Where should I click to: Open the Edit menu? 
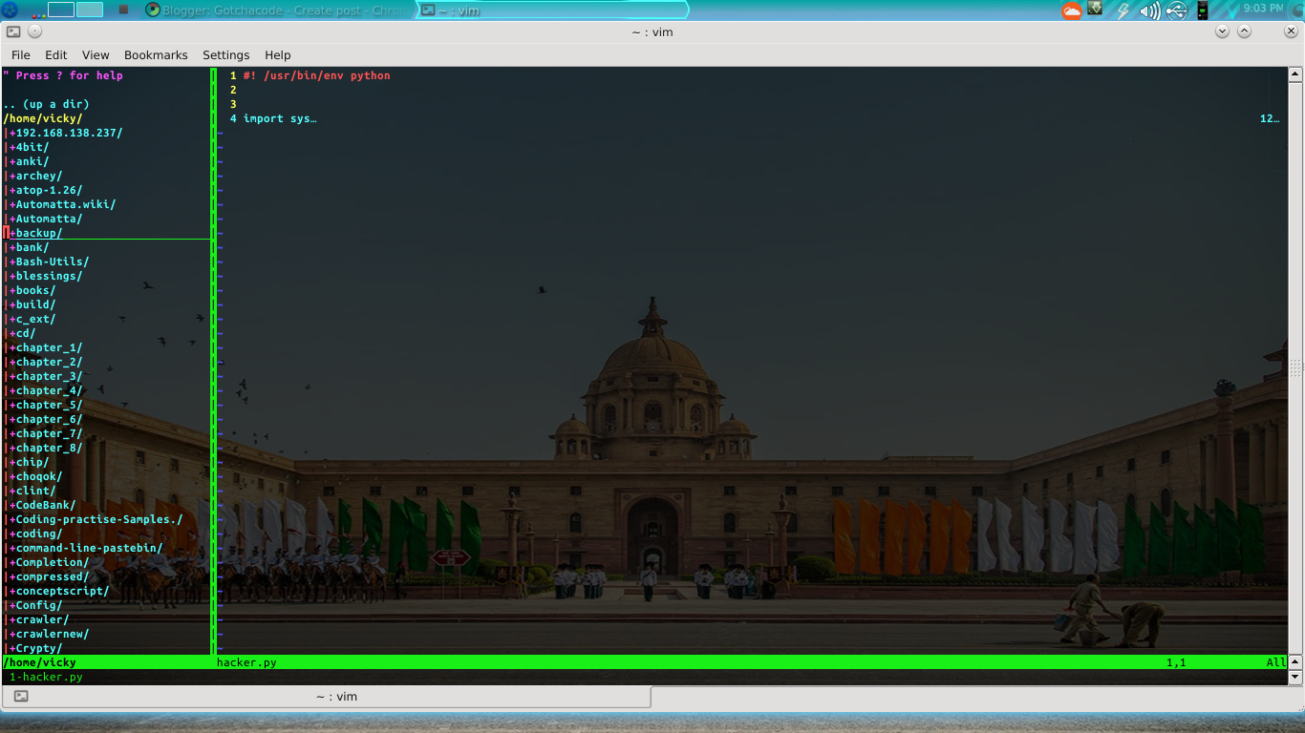click(56, 55)
